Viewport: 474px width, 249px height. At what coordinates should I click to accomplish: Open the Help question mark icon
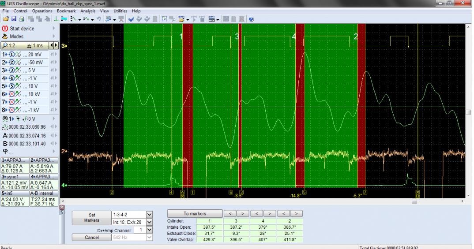pyautogui.click(x=251, y=19)
